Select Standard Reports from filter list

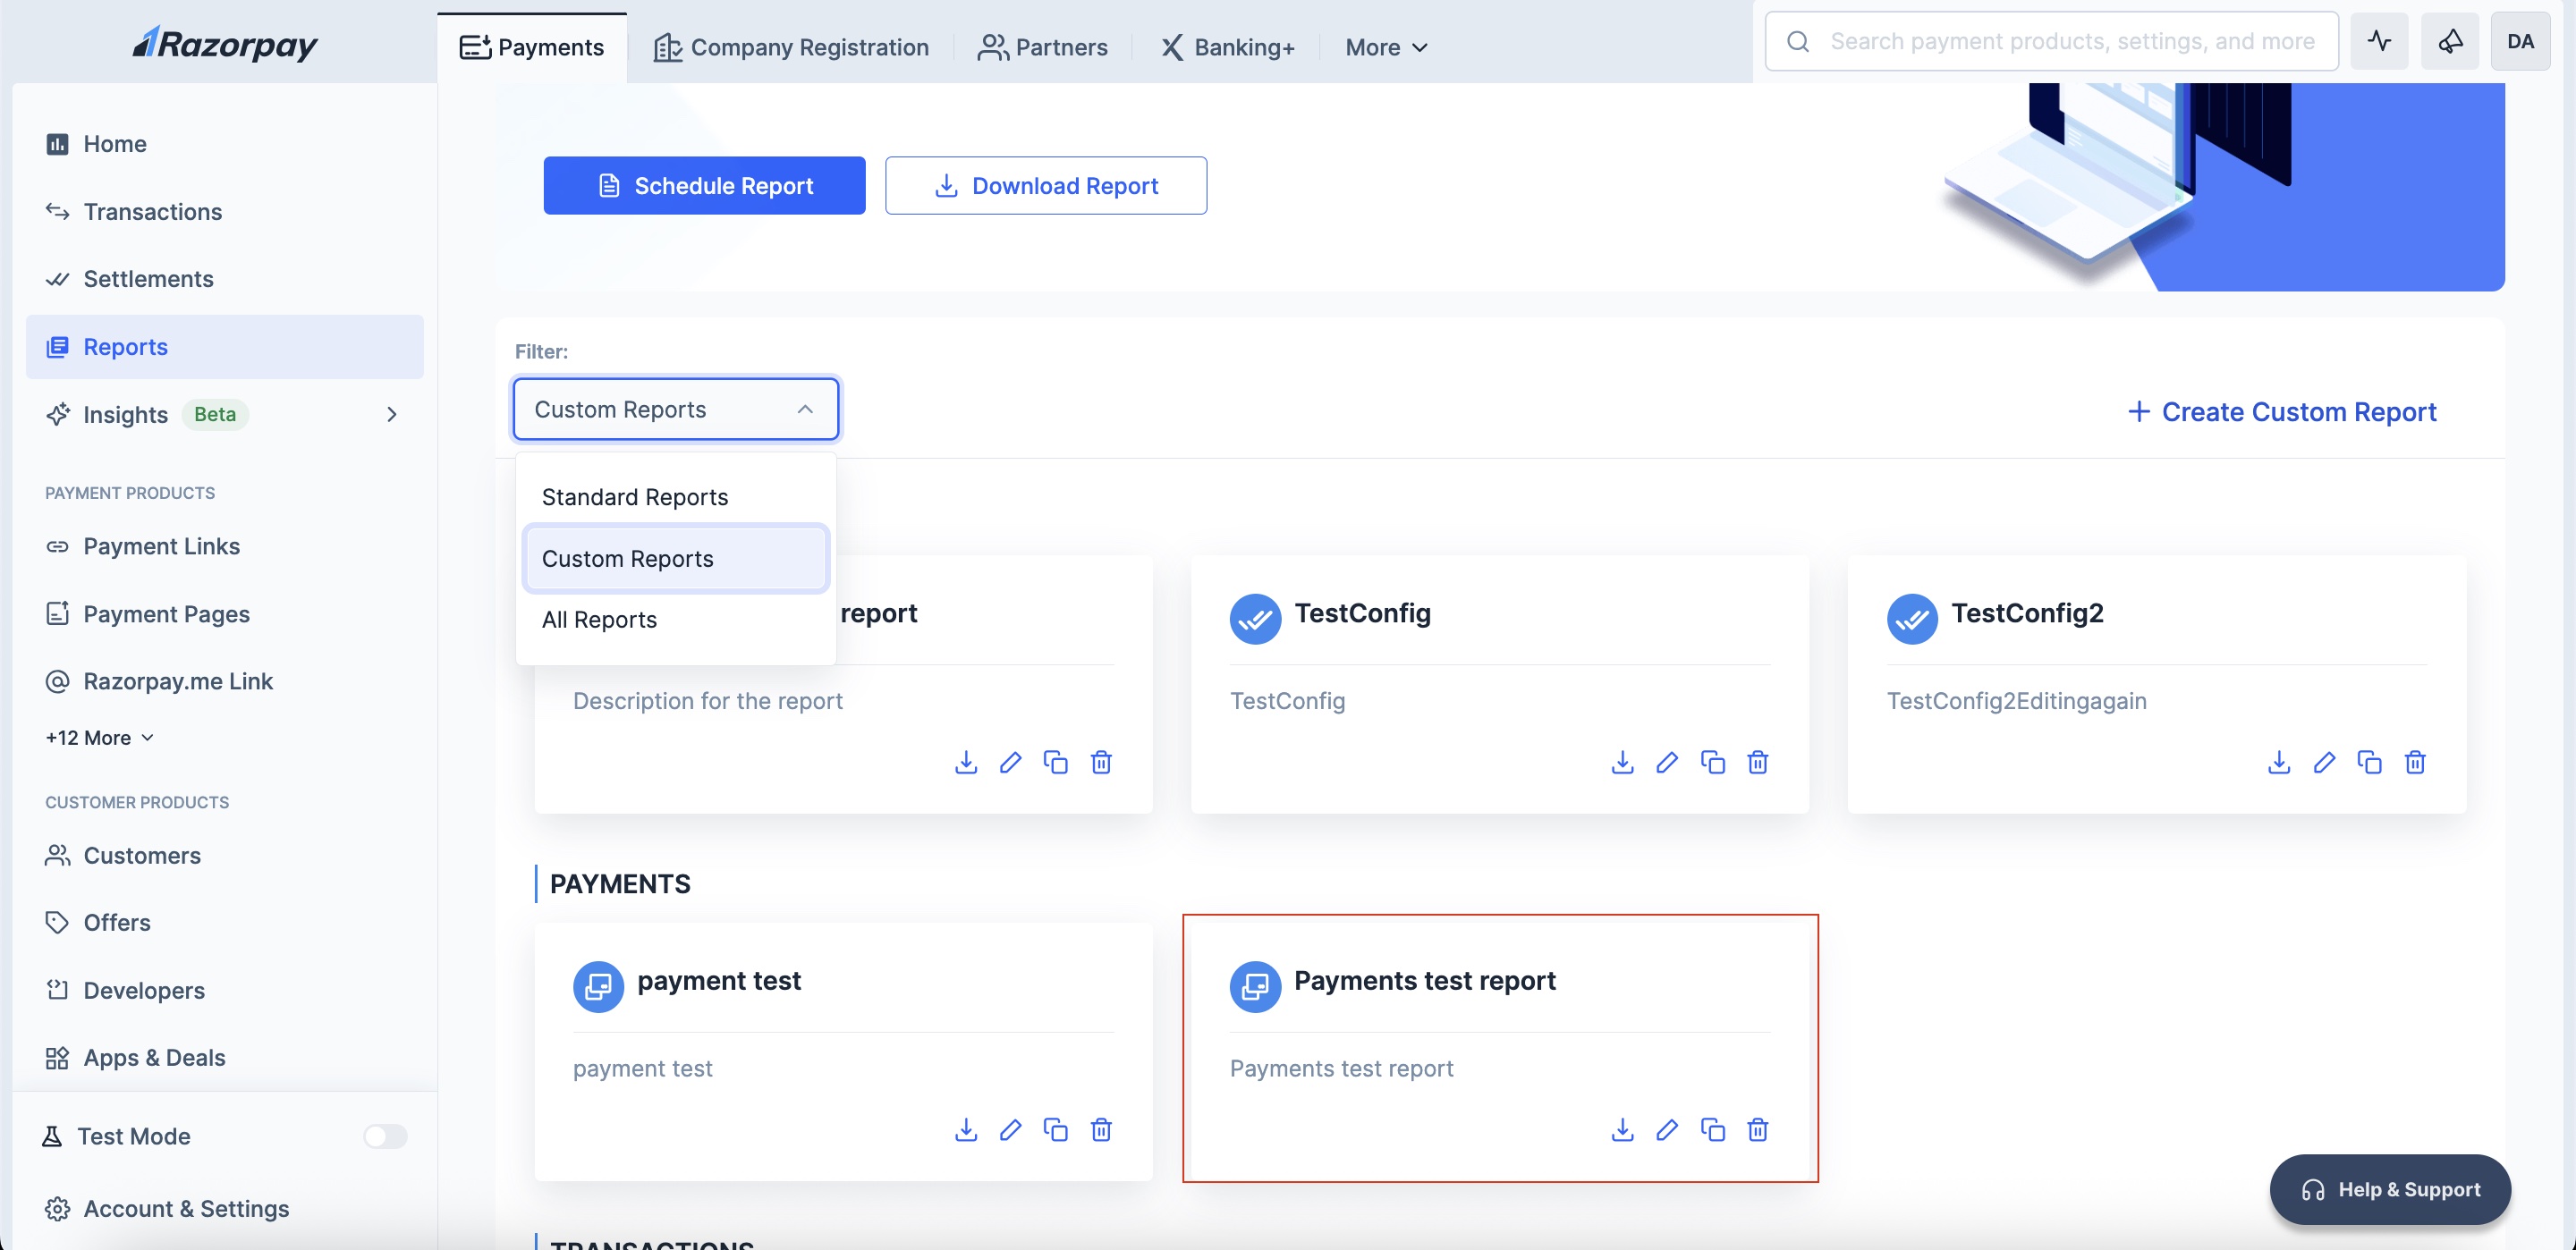[x=675, y=497]
